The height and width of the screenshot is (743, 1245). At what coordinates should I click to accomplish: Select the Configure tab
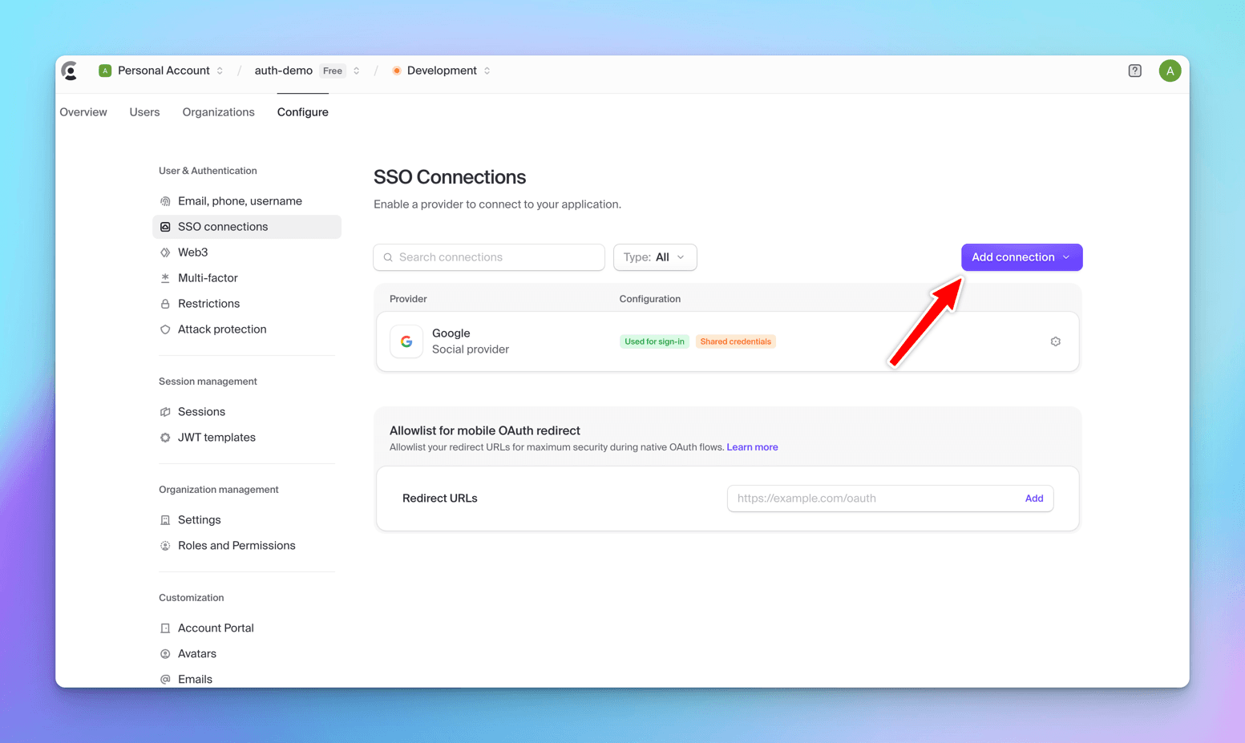(303, 112)
